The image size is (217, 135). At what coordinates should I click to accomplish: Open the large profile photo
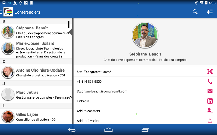click(145, 35)
